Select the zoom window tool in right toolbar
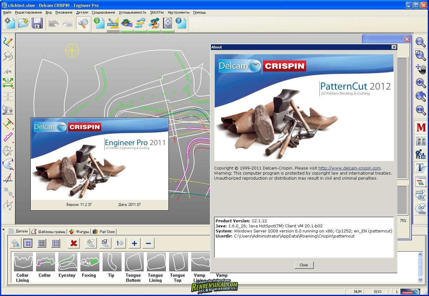 coord(421,56)
